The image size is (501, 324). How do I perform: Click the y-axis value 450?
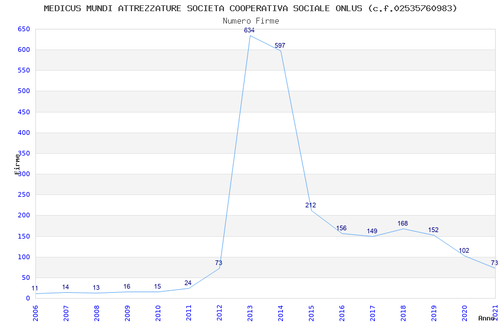pyautogui.click(x=24, y=112)
